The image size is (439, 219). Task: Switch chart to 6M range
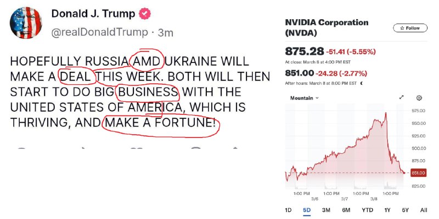(x=346, y=210)
